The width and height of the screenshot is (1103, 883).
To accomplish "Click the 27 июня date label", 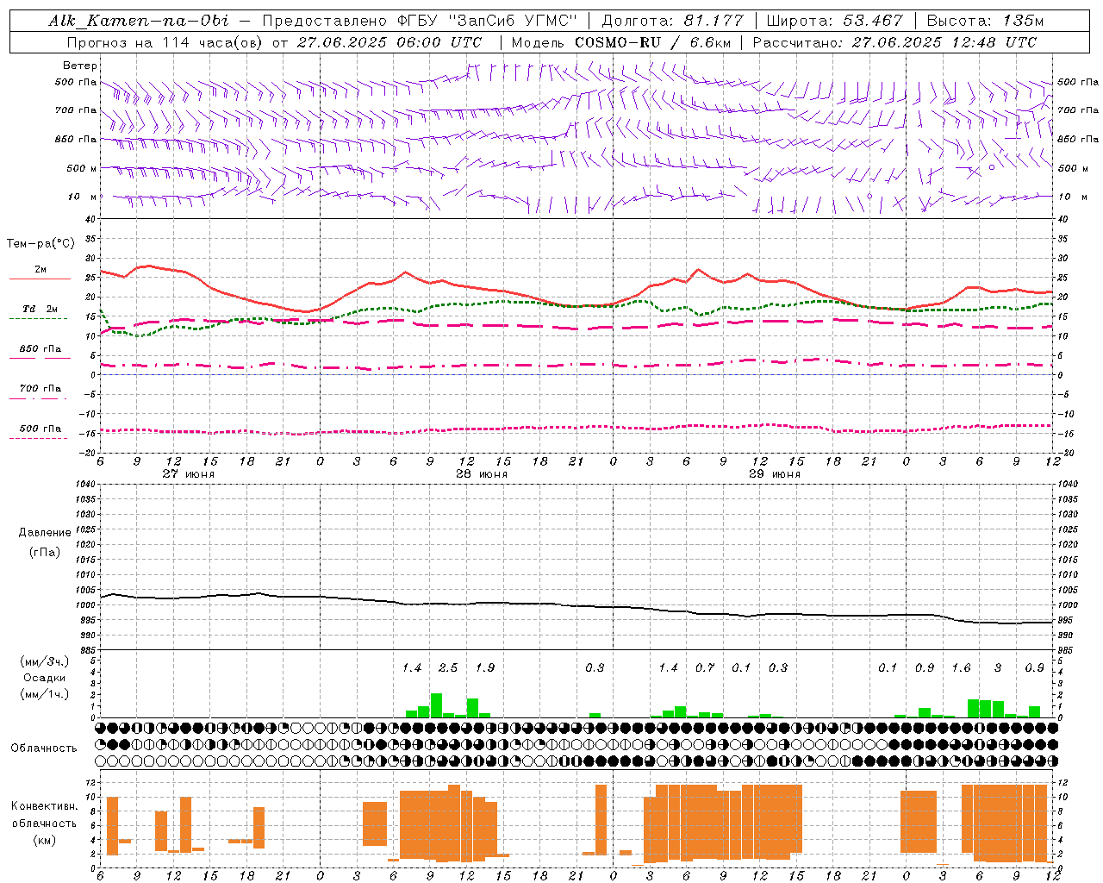I will [189, 474].
